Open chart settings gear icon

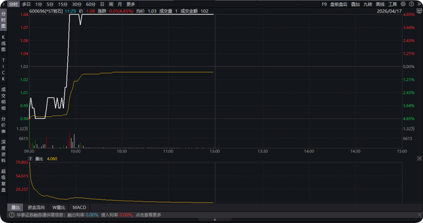[403, 4]
